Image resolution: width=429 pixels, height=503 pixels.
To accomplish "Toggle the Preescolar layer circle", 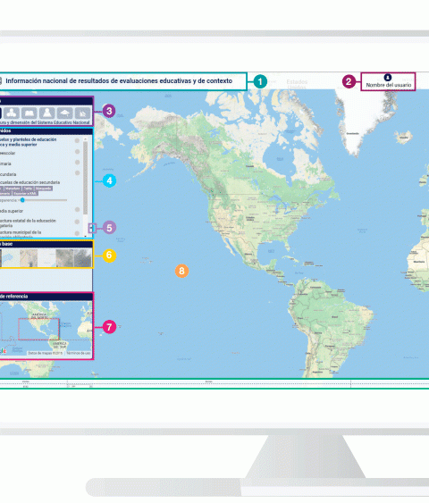I will pos(77,151).
